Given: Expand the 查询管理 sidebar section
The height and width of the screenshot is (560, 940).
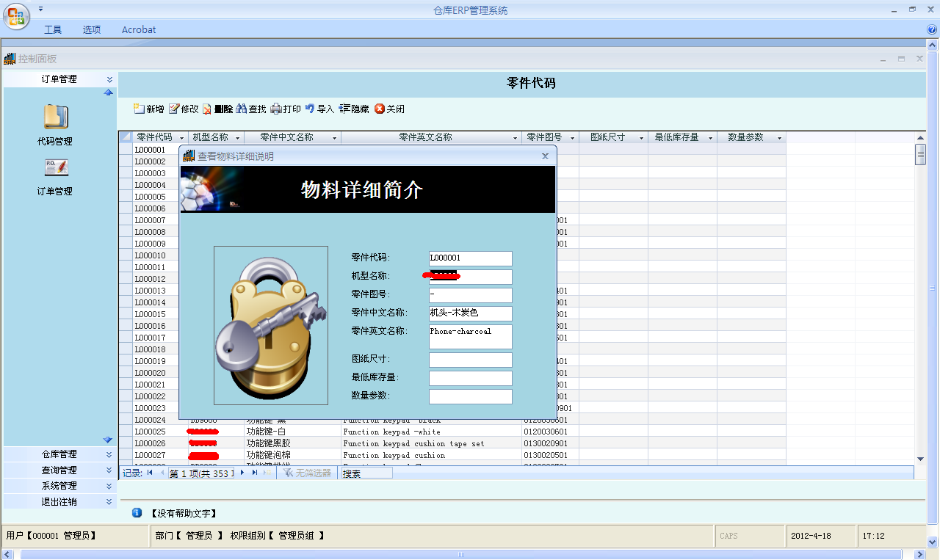Looking at the screenshot, I should (x=109, y=470).
